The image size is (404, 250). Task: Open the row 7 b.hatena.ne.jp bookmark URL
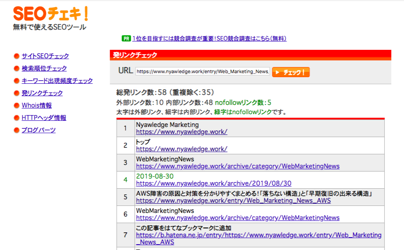(x=259, y=239)
